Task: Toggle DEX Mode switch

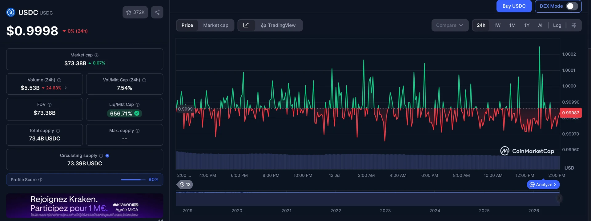Action: (572, 6)
